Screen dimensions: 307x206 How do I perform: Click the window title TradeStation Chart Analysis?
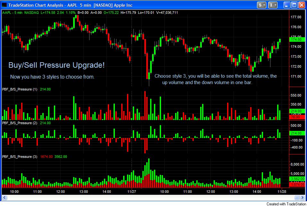[x=70, y=5]
